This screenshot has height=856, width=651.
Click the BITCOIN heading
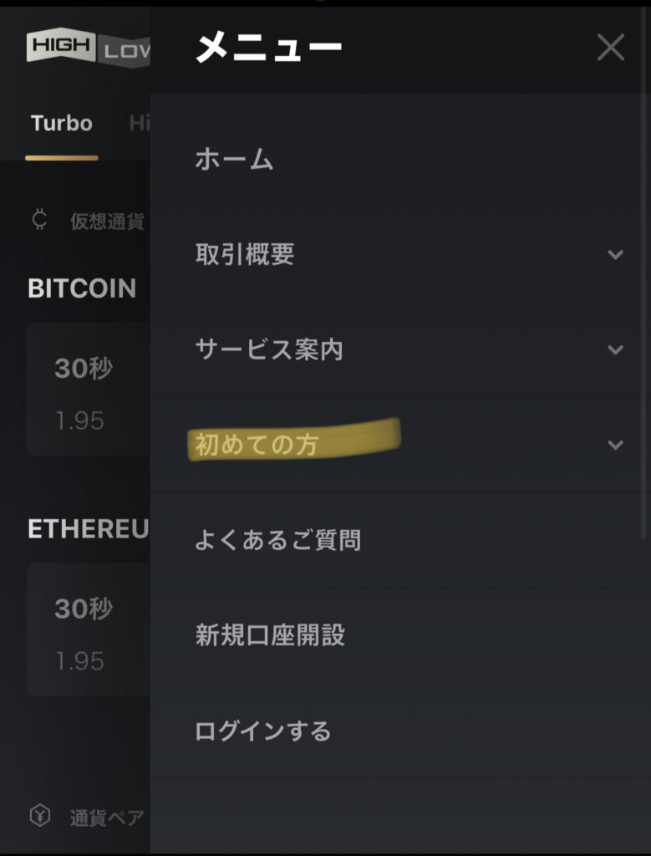tap(82, 288)
